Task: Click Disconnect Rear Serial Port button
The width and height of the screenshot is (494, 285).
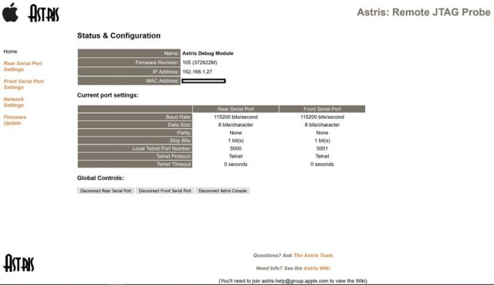Action: pyautogui.click(x=106, y=191)
